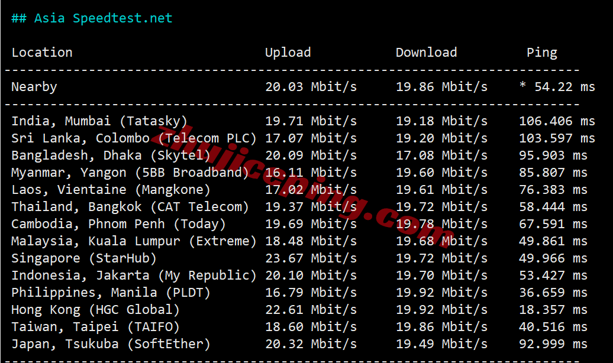The width and height of the screenshot is (613, 363).
Task: Click Philippines upload 16.79 Mbit/s
Action: coord(311,293)
